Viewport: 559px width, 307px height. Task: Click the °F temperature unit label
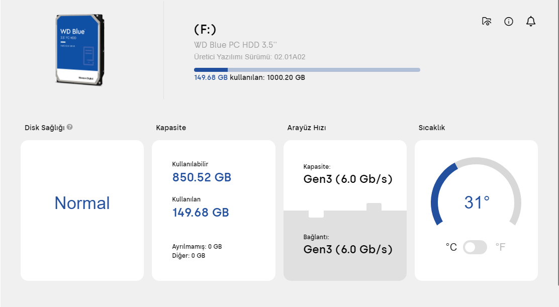pos(500,247)
